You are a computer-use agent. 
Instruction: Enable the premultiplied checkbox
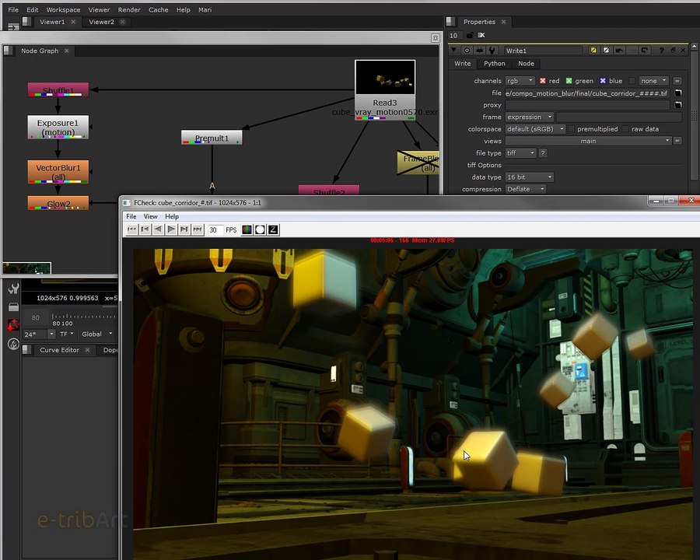[x=571, y=129]
